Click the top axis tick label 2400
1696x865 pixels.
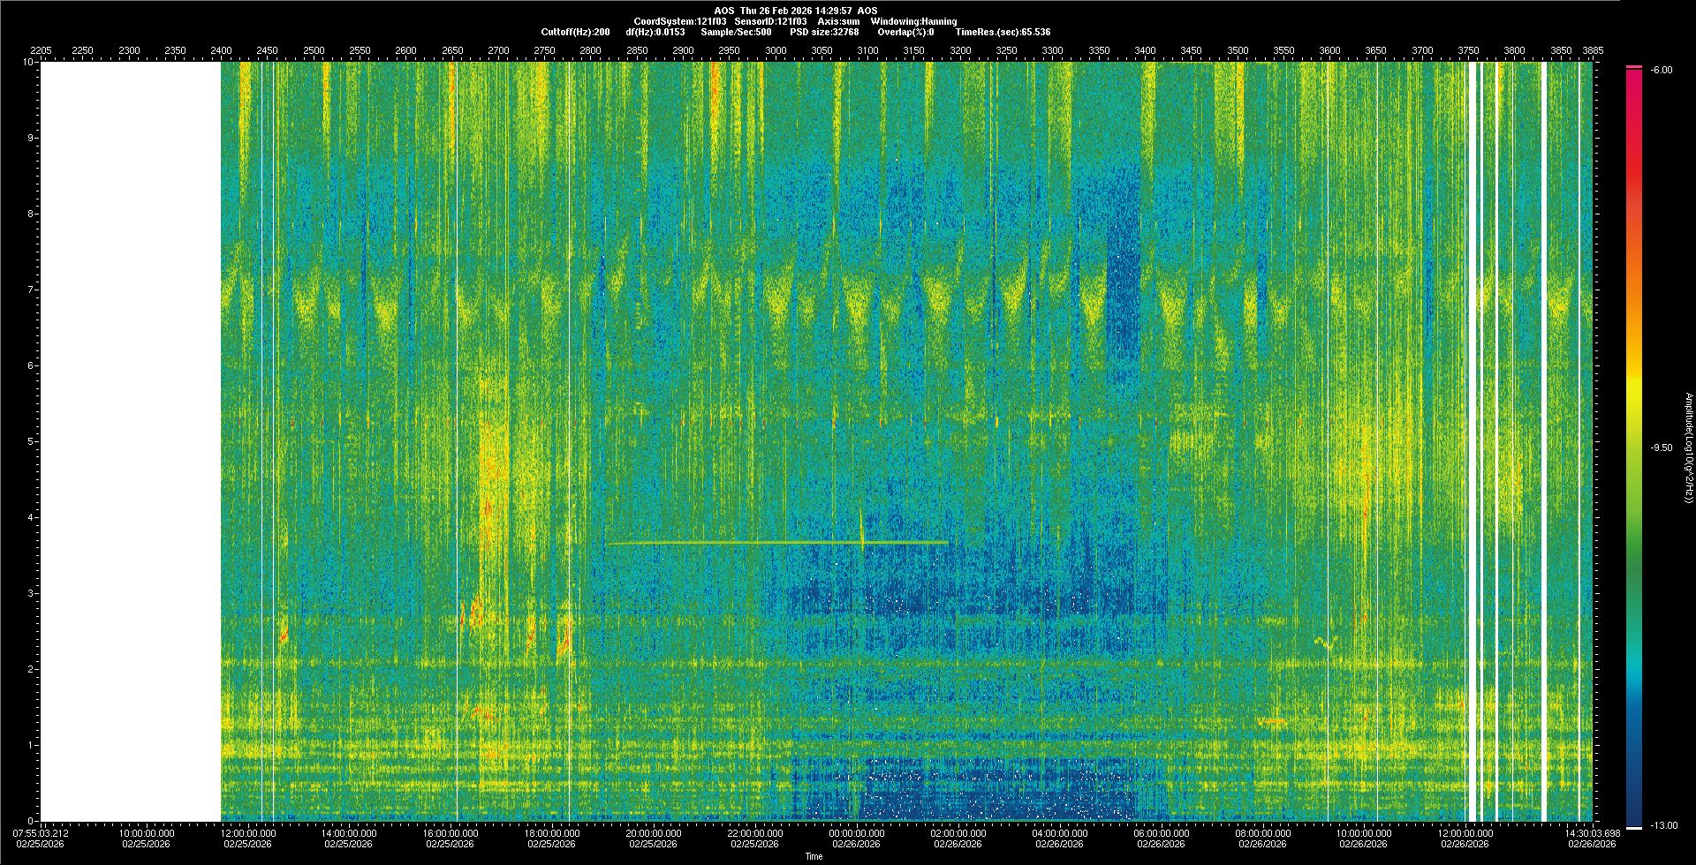pos(221,51)
